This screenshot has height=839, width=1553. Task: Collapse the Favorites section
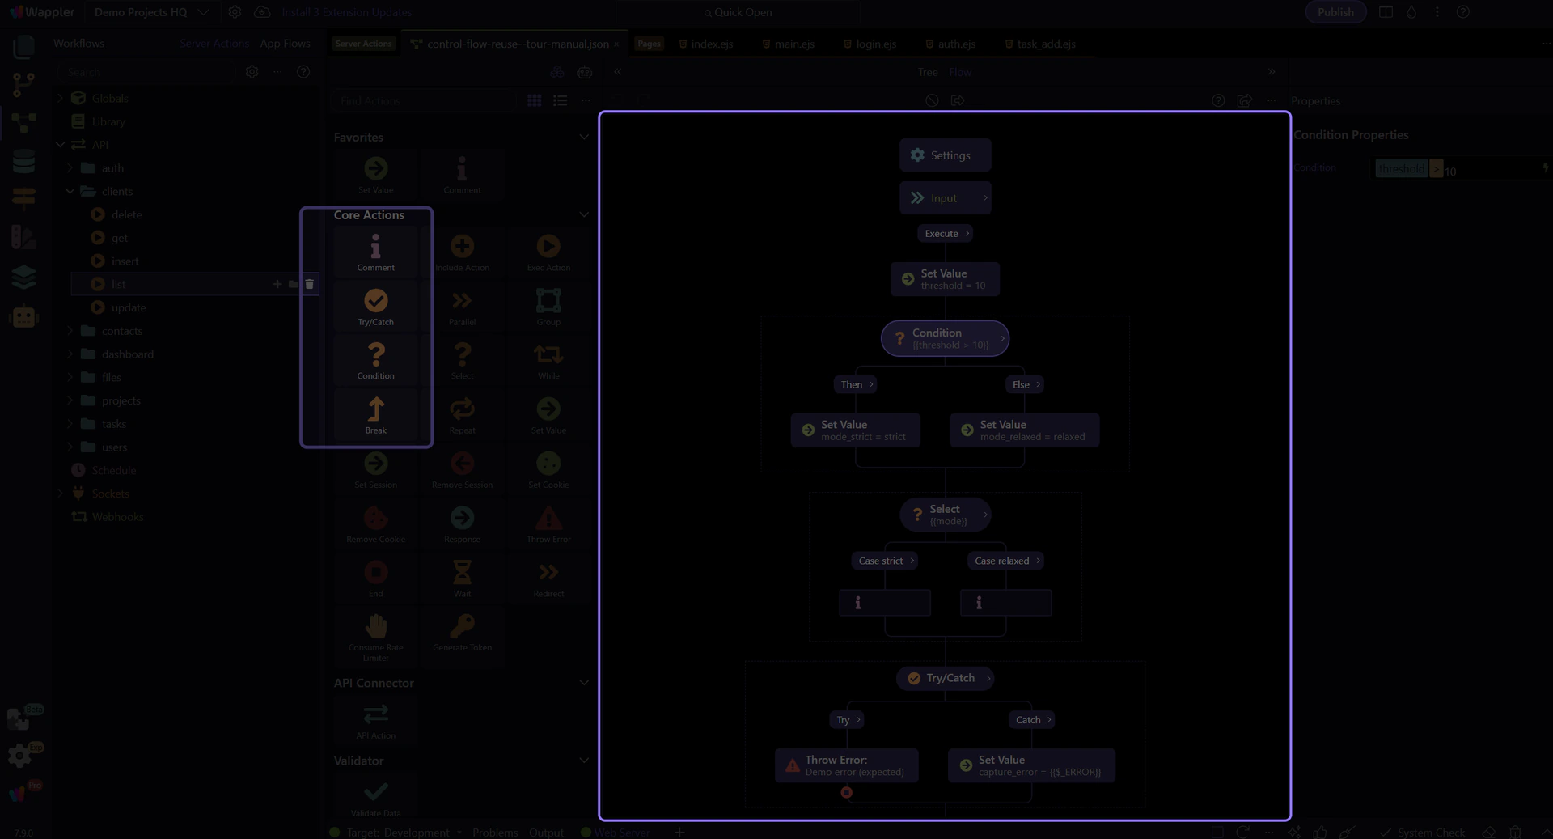pos(584,138)
